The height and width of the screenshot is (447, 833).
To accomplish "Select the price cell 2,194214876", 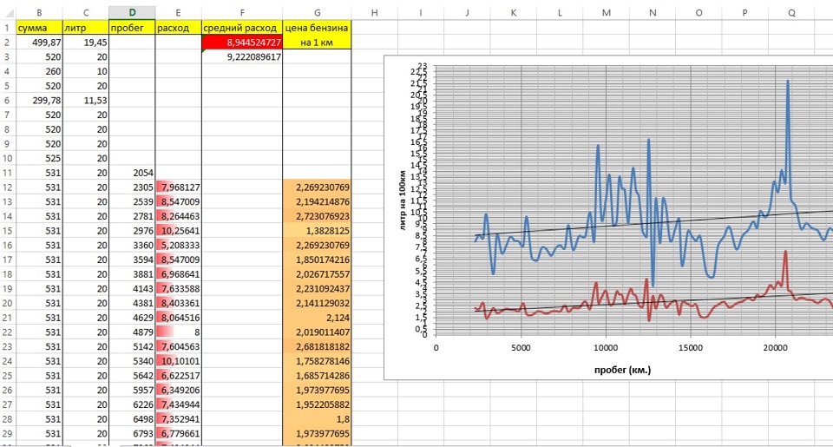I will click(318, 201).
